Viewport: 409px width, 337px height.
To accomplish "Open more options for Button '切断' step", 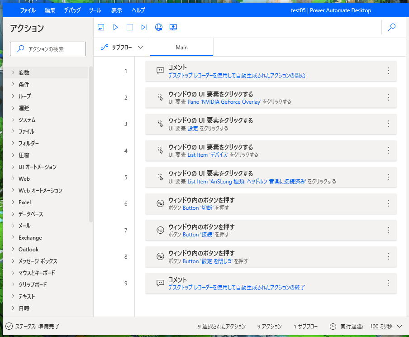I will point(388,203).
